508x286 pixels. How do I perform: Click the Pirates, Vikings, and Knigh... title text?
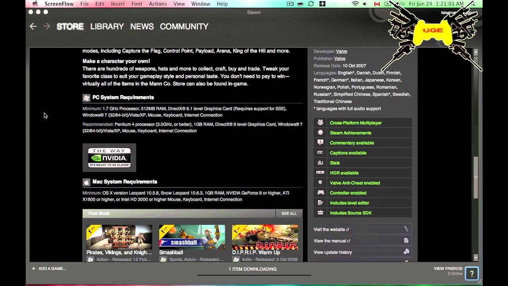(x=119, y=252)
